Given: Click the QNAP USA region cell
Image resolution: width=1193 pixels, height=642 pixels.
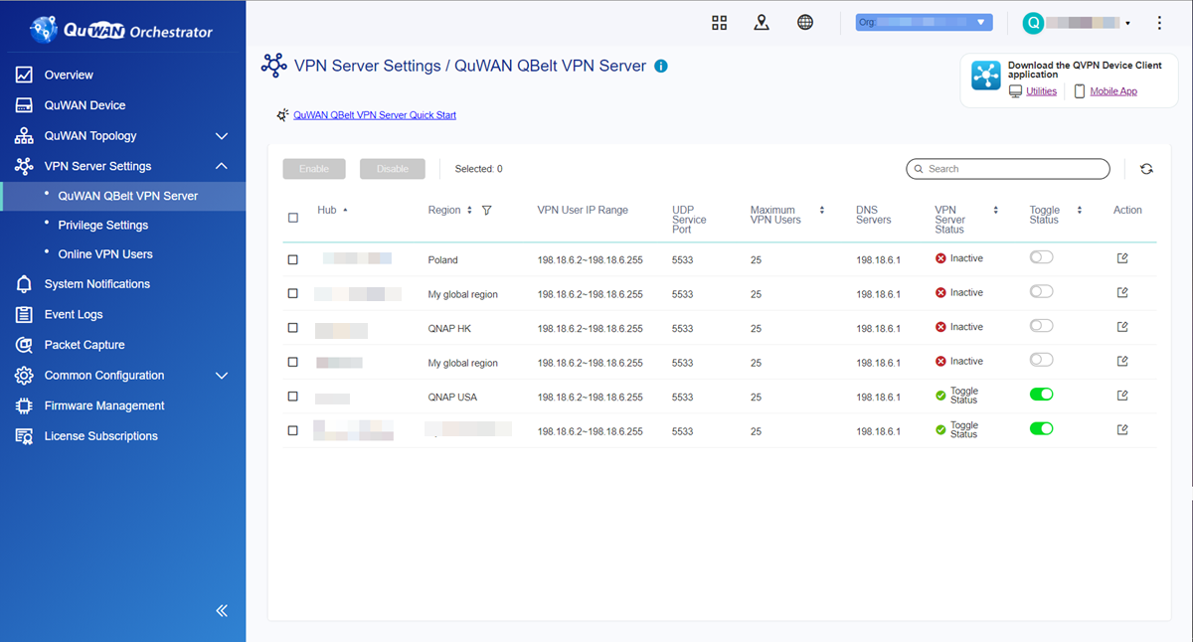Looking at the screenshot, I should (452, 398).
